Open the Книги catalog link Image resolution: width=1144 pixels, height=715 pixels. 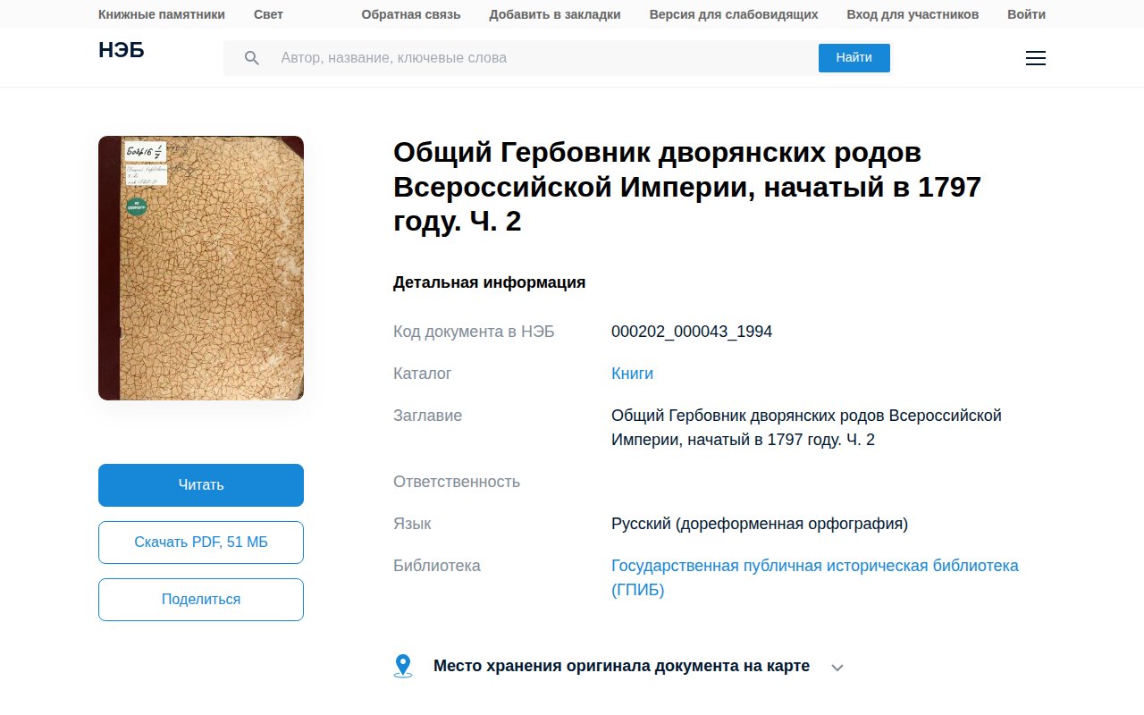point(632,374)
